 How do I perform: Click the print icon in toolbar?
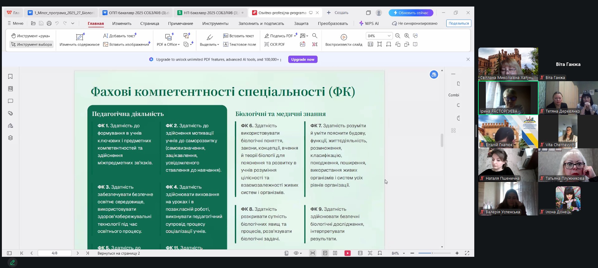[x=49, y=23]
